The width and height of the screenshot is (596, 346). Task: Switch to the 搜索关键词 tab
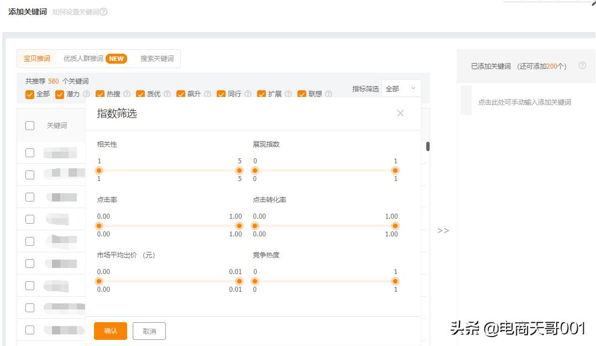158,58
